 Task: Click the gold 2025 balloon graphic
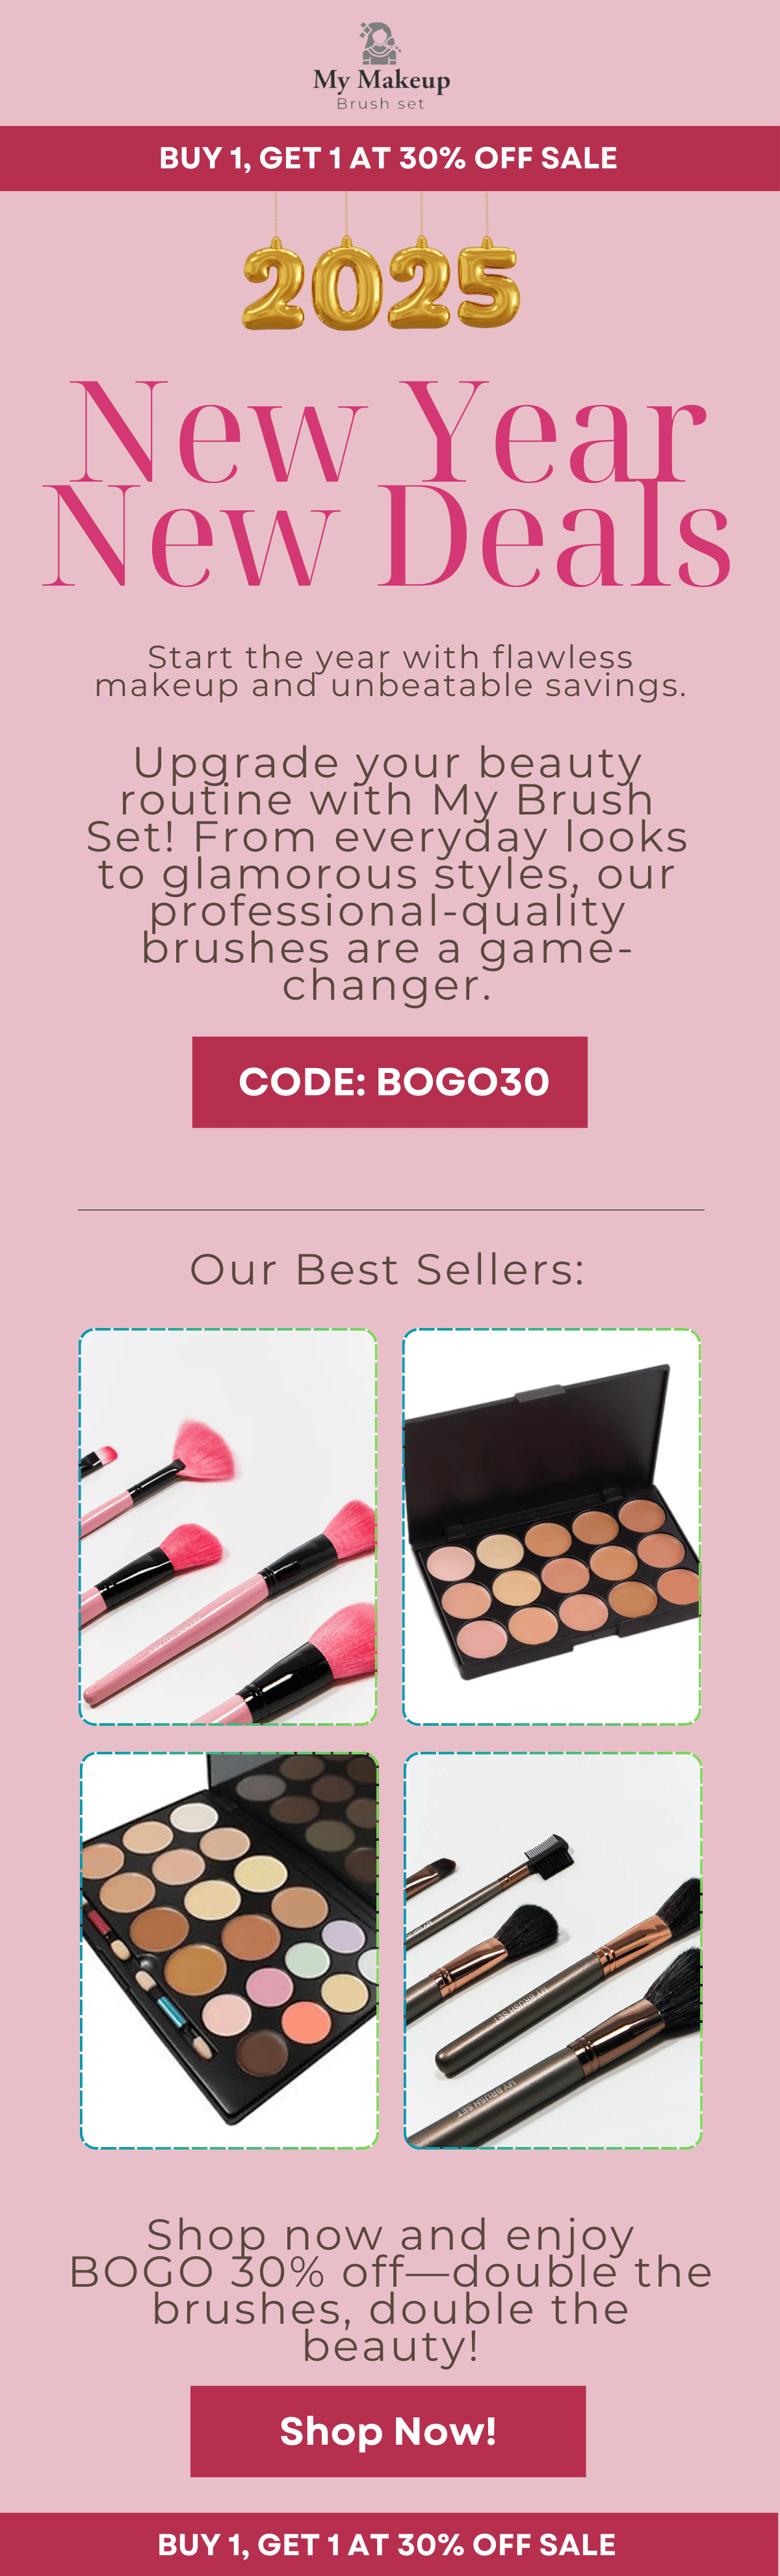pyautogui.click(x=381, y=284)
